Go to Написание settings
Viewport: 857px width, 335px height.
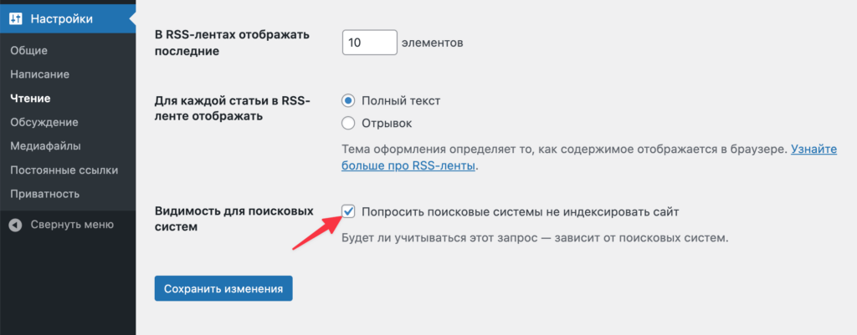tap(40, 74)
